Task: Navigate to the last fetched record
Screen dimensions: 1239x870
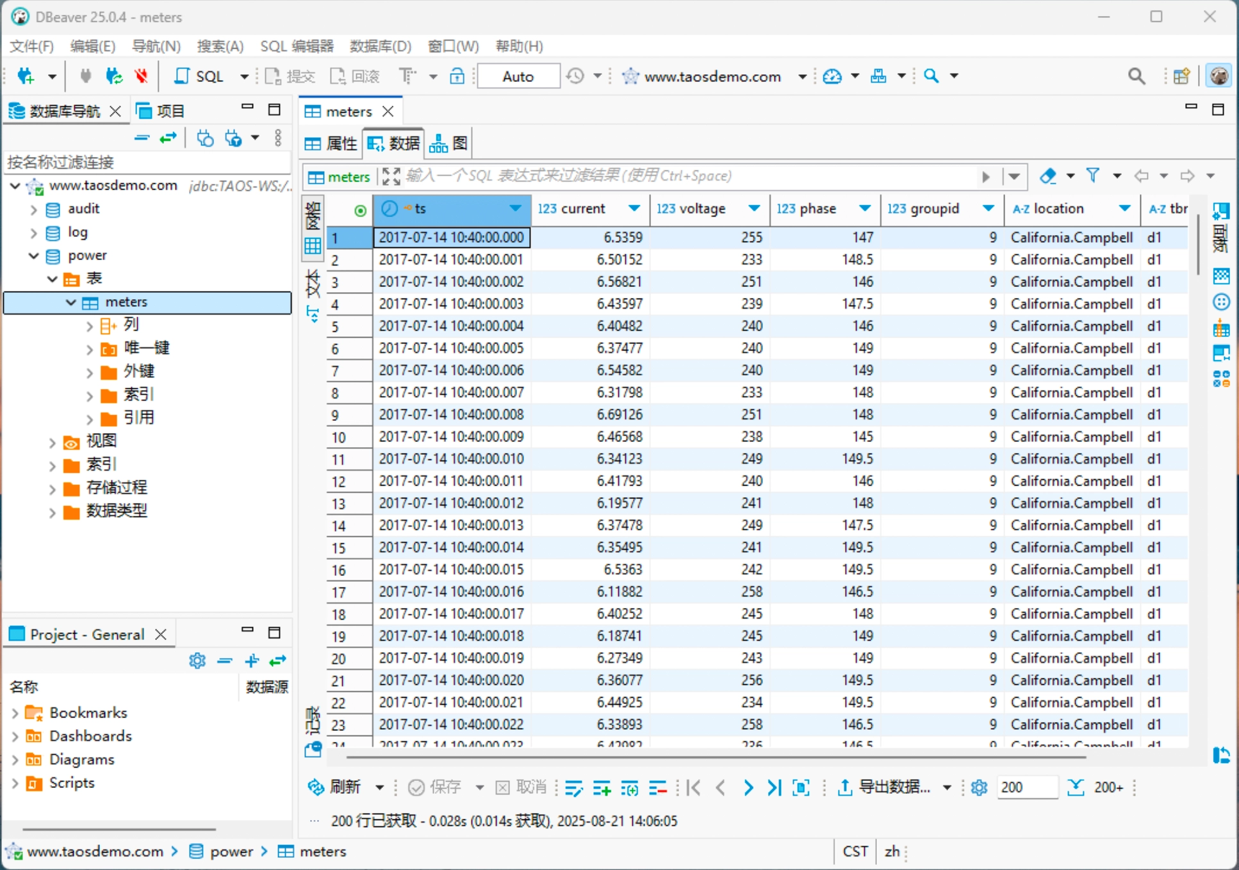Action: [775, 787]
